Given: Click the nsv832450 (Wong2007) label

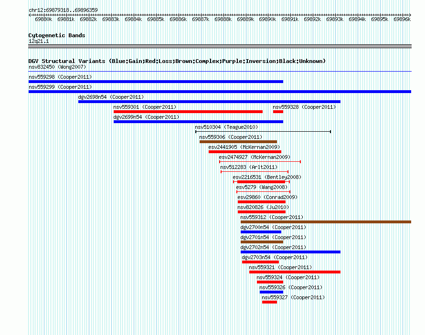Looking at the screenshot, I should click(57, 67).
